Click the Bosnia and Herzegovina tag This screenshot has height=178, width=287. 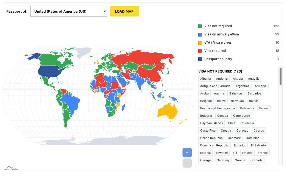tap(218, 108)
